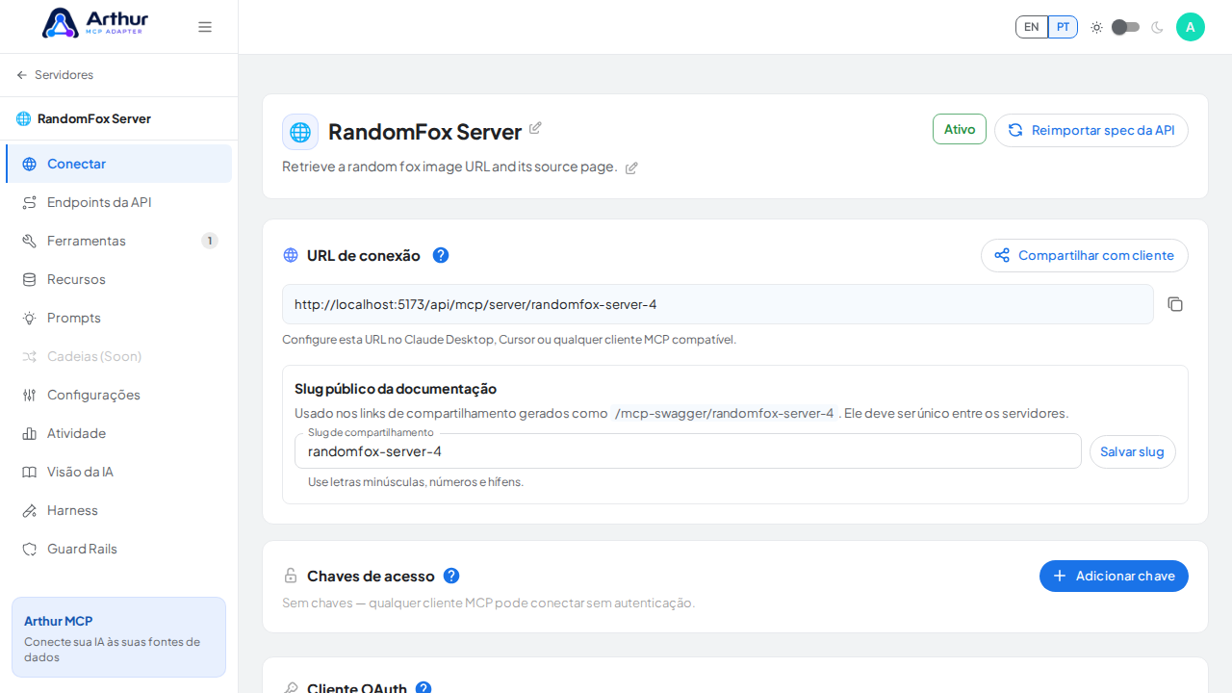Select RandomFox Server in the sidebar
The image size is (1232, 693).
84,118
